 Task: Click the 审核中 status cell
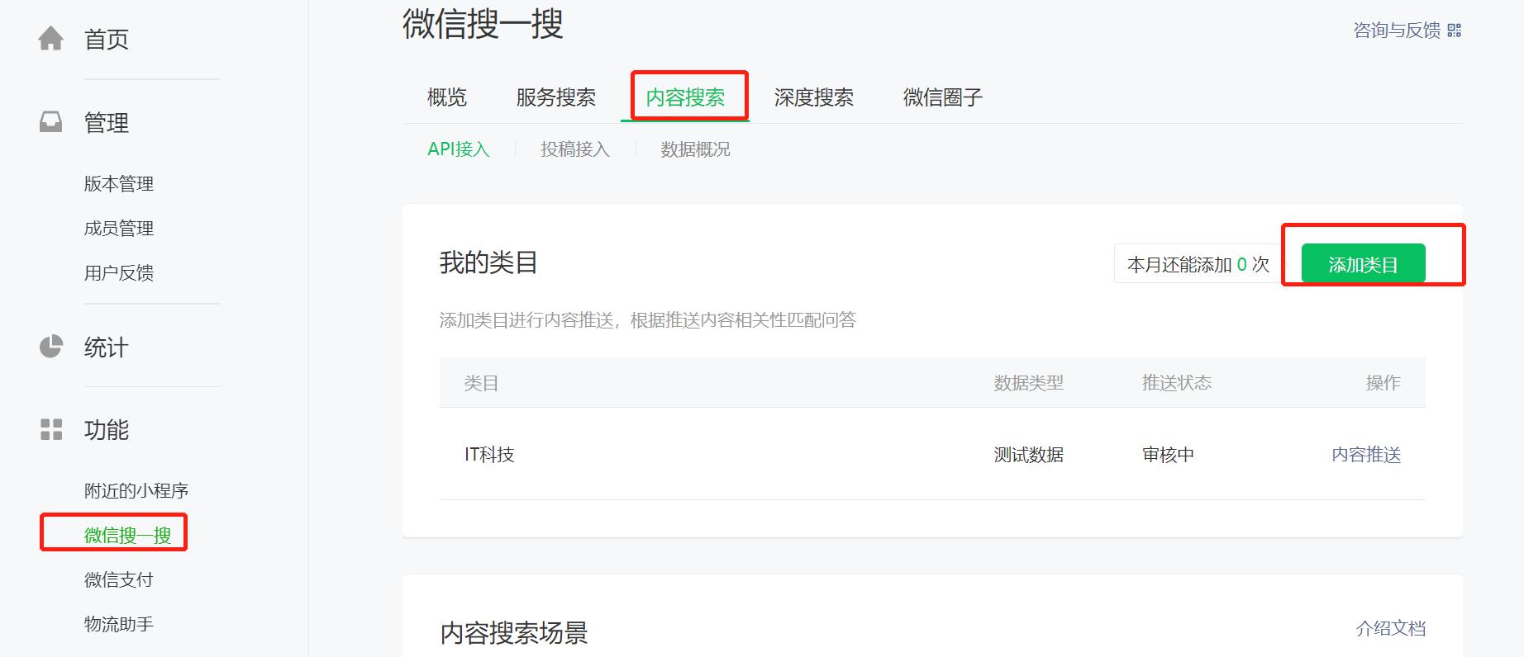1168,455
